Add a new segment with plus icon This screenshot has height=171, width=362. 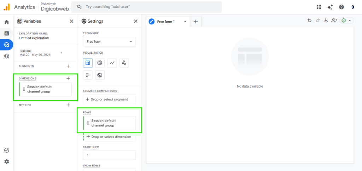68,66
